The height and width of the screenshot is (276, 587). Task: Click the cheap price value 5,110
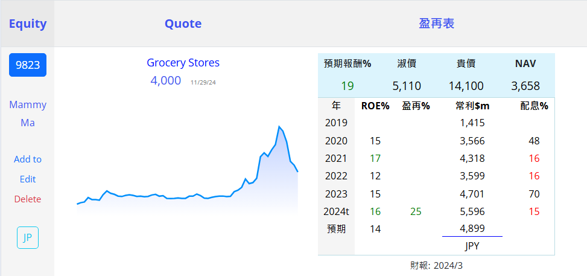[407, 86]
